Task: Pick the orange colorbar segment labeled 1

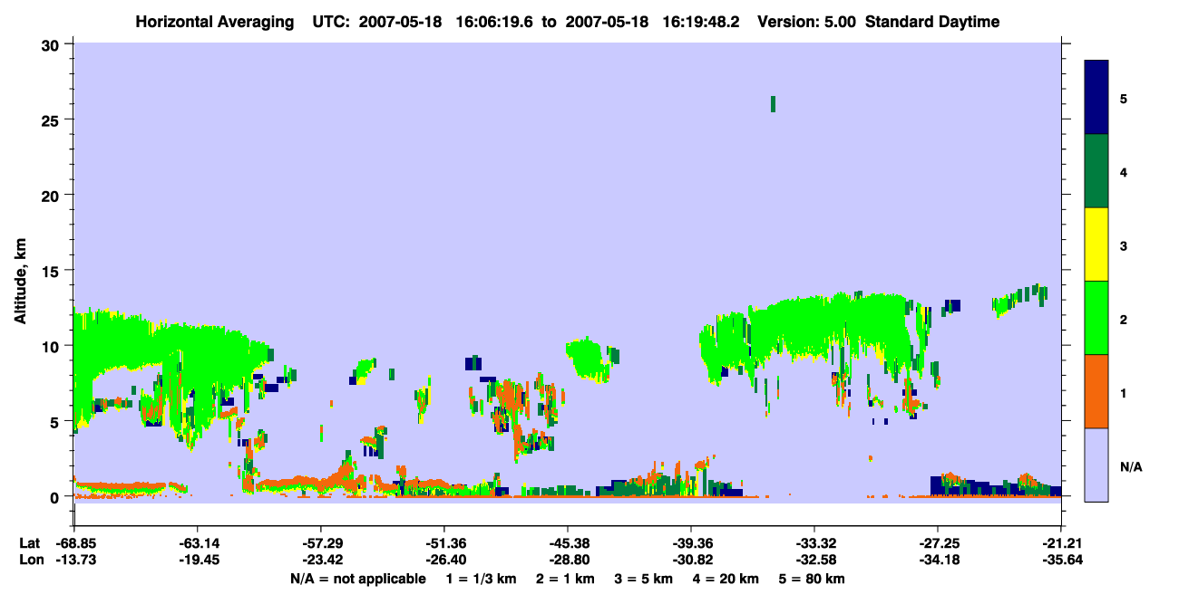Action: 1096,391
